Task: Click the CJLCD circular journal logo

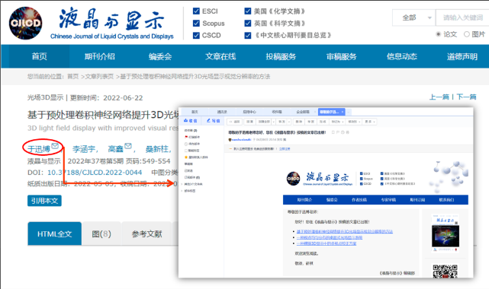Action: pyautogui.click(x=25, y=24)
